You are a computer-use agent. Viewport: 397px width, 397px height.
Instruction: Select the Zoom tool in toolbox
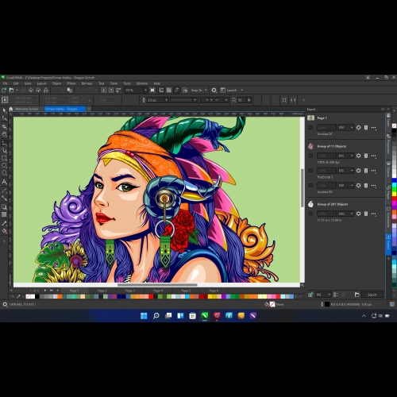coord(4,134)
